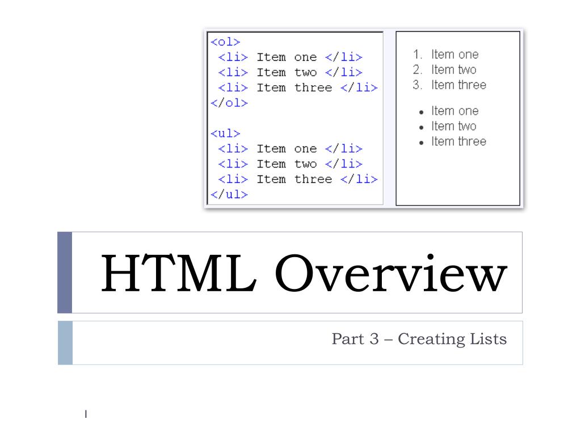Click the code screenshot image on the slide
This screenshot has width=581, height=436.
pos(364,118)
